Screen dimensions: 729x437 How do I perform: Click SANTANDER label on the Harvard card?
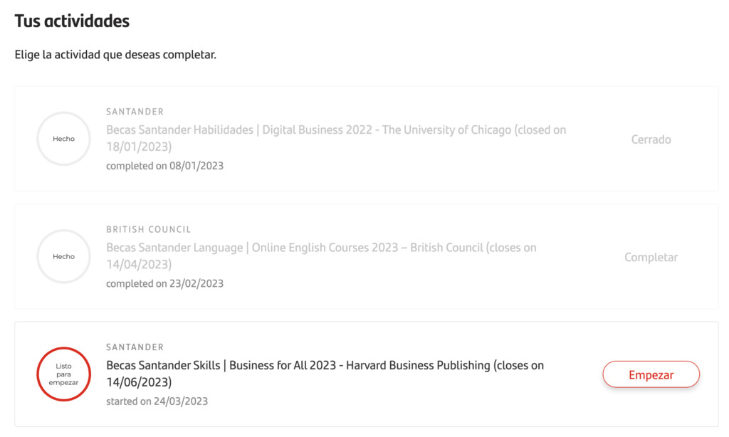click(135, 347)
